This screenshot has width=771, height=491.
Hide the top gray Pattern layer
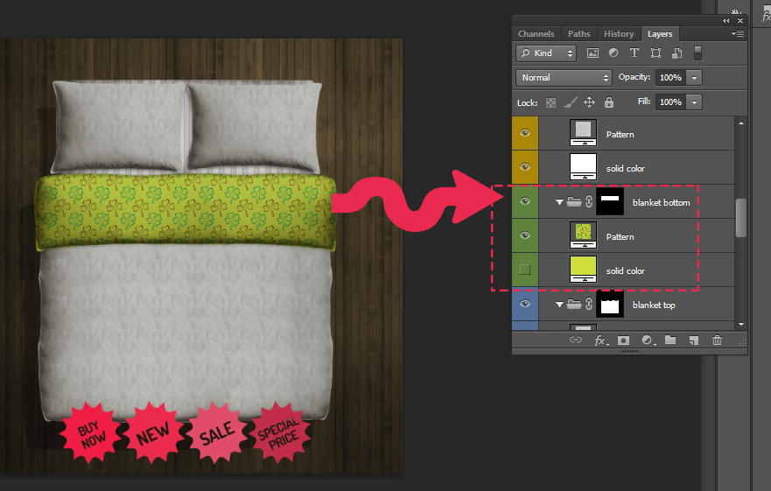click(525, 133)
